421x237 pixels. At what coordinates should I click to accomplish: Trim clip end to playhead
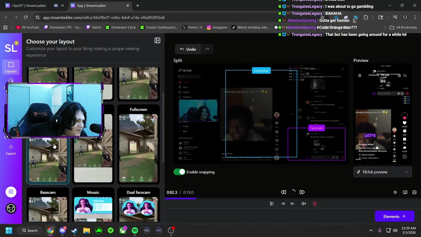click(x=283, y=204)
